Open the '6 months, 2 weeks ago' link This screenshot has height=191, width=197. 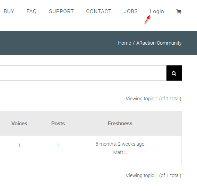[120, 144]
